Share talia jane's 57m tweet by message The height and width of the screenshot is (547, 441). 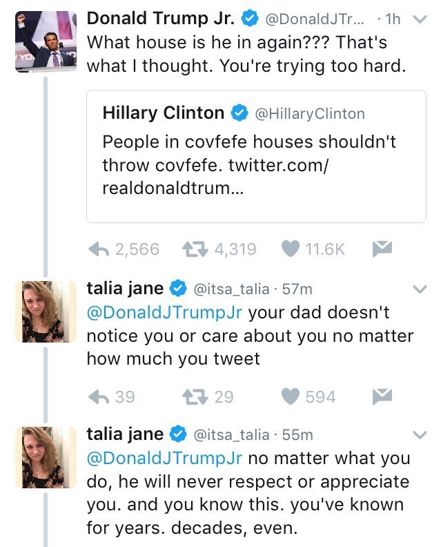click(380, 396)
